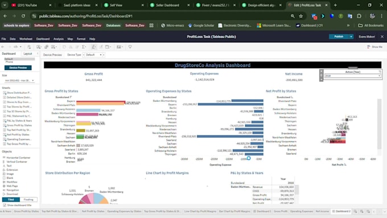The image size is (387, 218).
Task: Open the Data menu
Action: (x=13, y=39)
